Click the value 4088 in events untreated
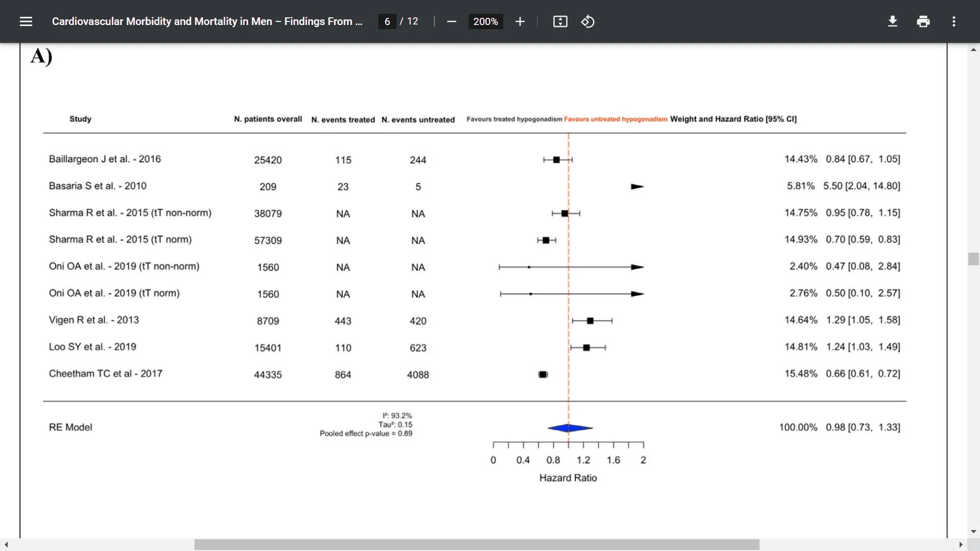The height and width of the screenshot is (551, 980). click(418, 374)
